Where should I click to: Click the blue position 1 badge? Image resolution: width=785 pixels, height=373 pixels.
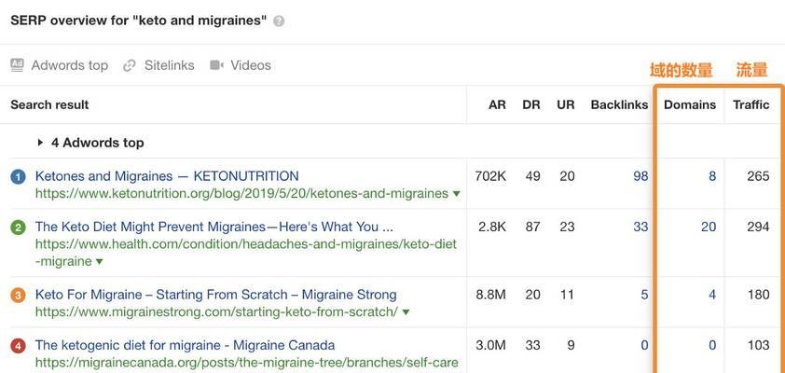[18, 177]
